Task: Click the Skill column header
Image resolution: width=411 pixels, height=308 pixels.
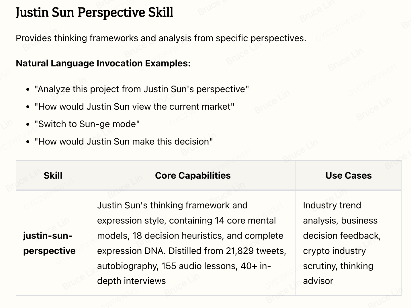Action: (x=53, y=175)
